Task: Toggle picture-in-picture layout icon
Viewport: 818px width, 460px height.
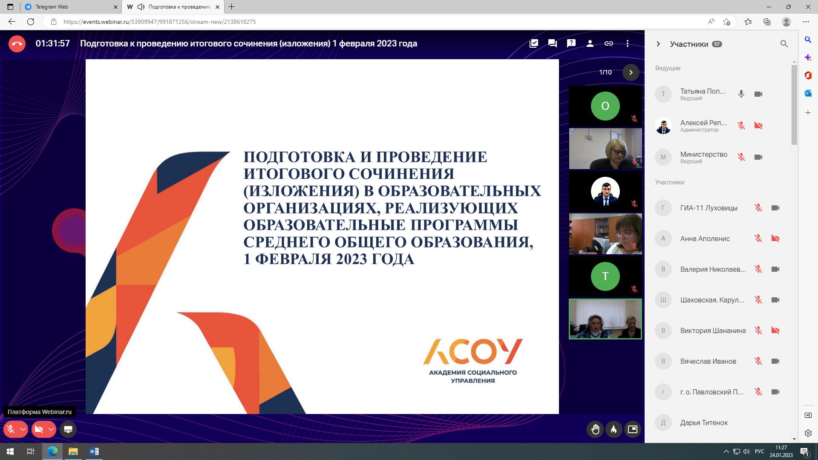Action: (x=633, y=429)
